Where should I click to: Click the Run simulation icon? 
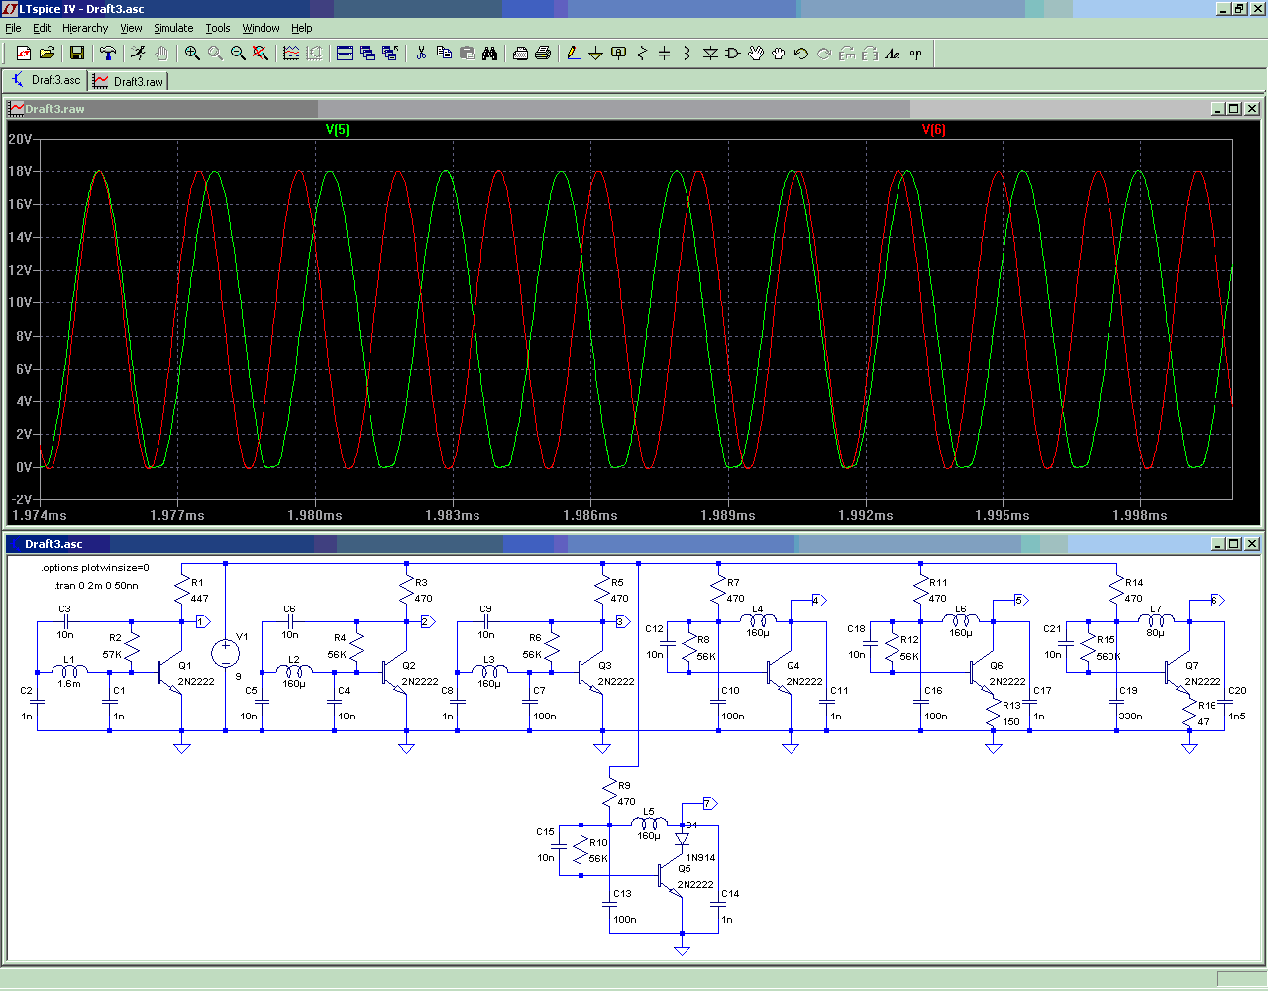pyautogui.click(x=138, y=54)
